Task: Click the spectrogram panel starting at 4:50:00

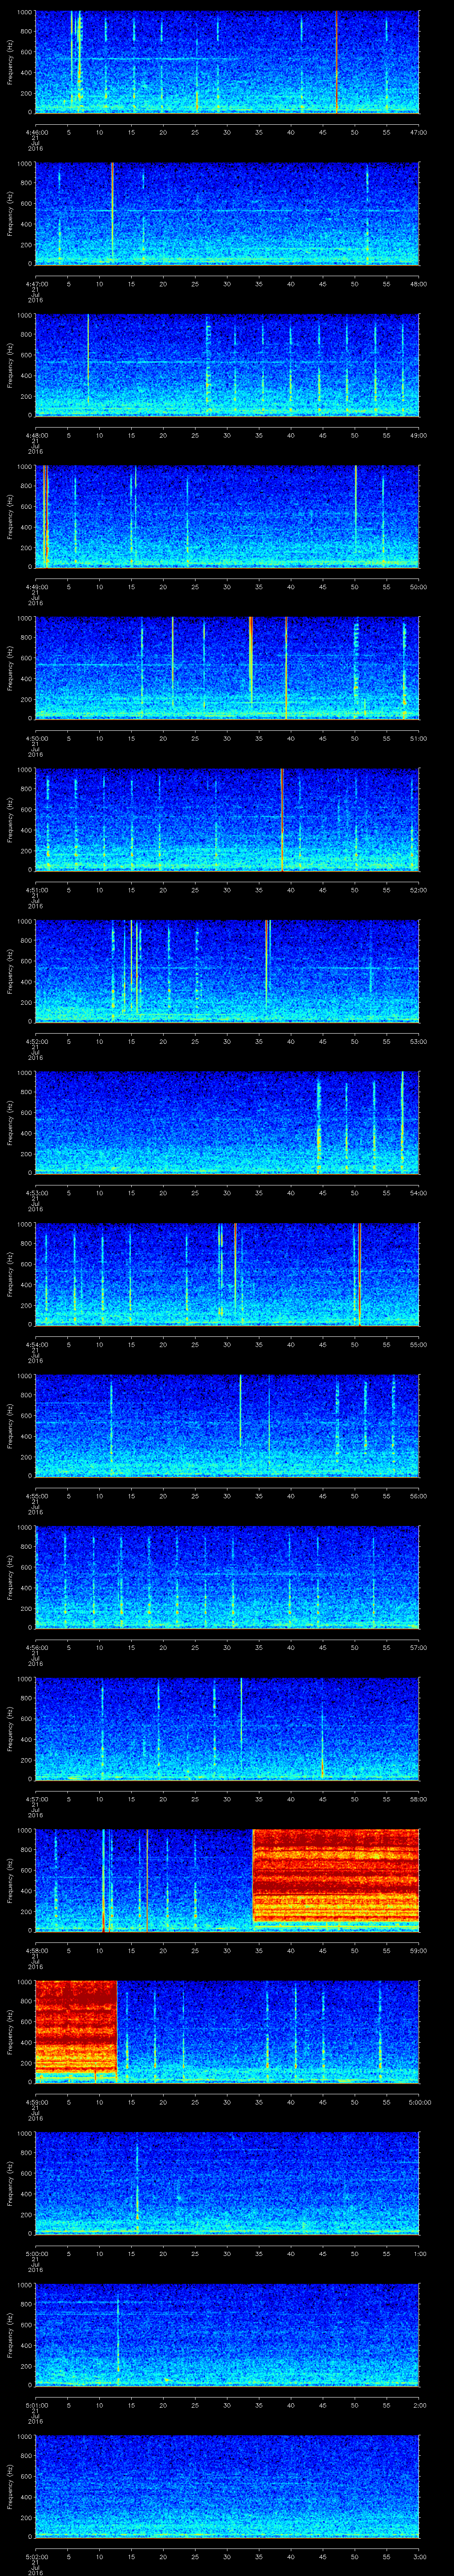Action: click(x=227, y=668)
